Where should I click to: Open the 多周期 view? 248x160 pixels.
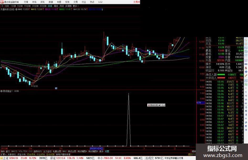tap(68, 6)
